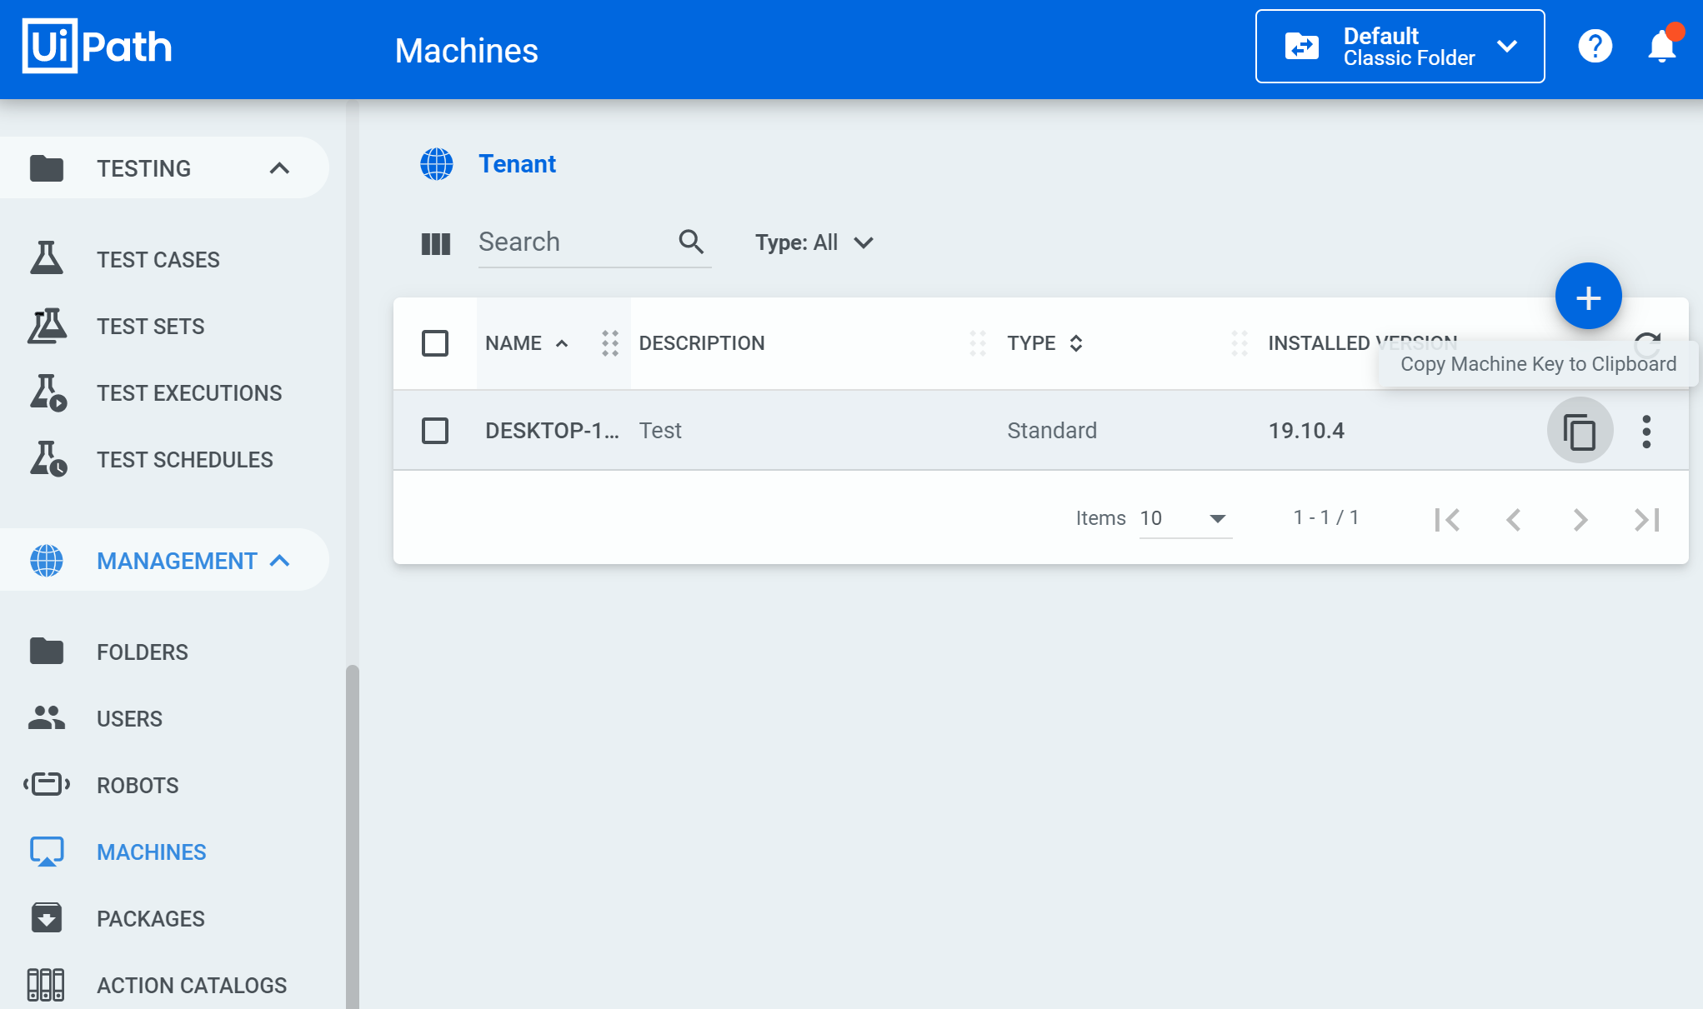This screenshot has width=1703, height=1009.
Task: Click the refresh icon in table header
Action: pos(1647,342)
